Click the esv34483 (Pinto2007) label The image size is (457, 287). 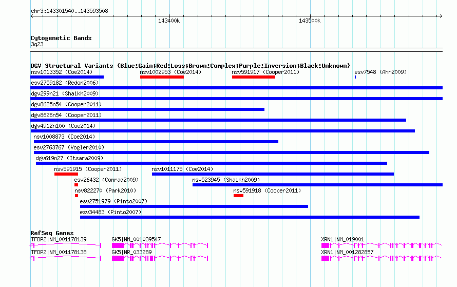click(110, 212)
